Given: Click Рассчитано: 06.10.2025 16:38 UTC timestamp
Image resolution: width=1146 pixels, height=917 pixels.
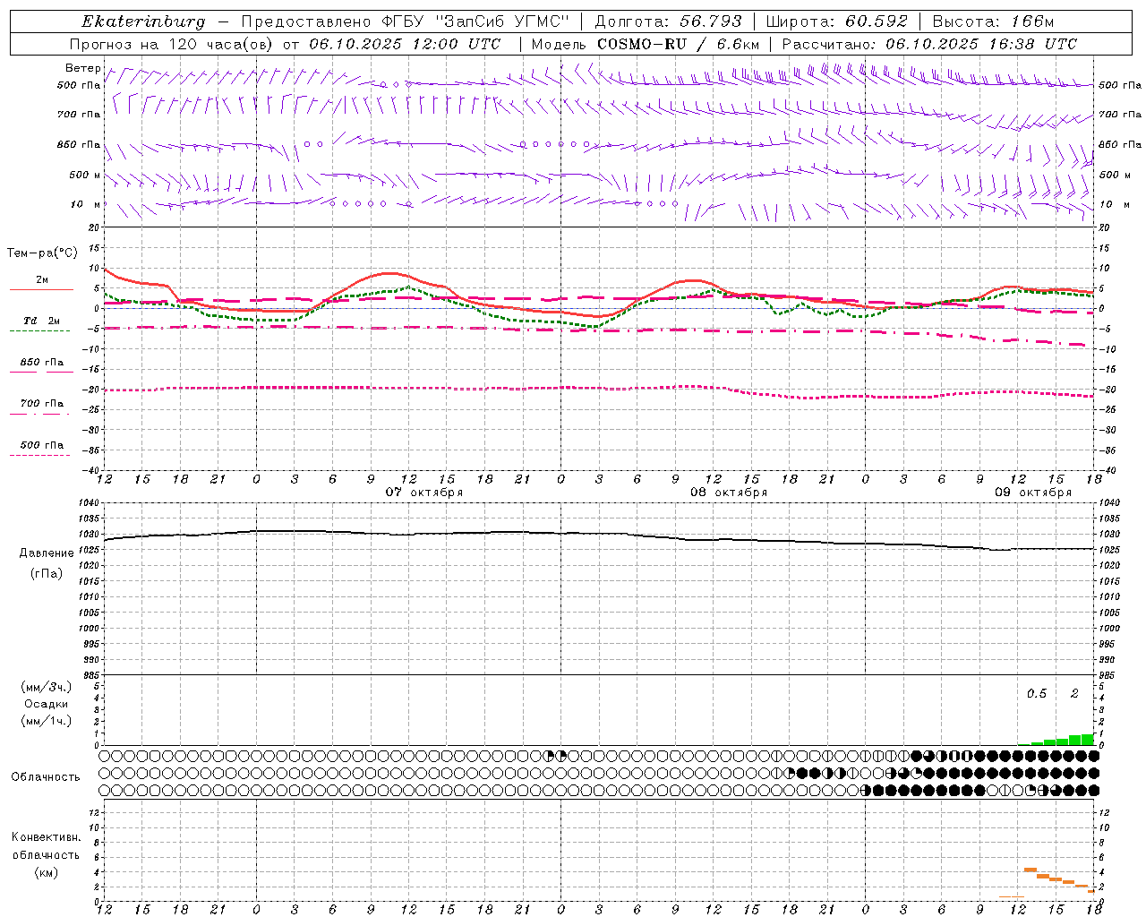Looking at the screenshot, I should (x=929, y=44).
